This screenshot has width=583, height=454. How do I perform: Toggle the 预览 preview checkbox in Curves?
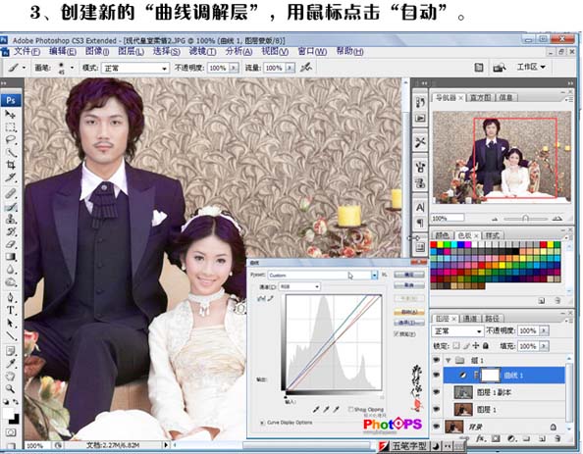[x=397, y=333]
